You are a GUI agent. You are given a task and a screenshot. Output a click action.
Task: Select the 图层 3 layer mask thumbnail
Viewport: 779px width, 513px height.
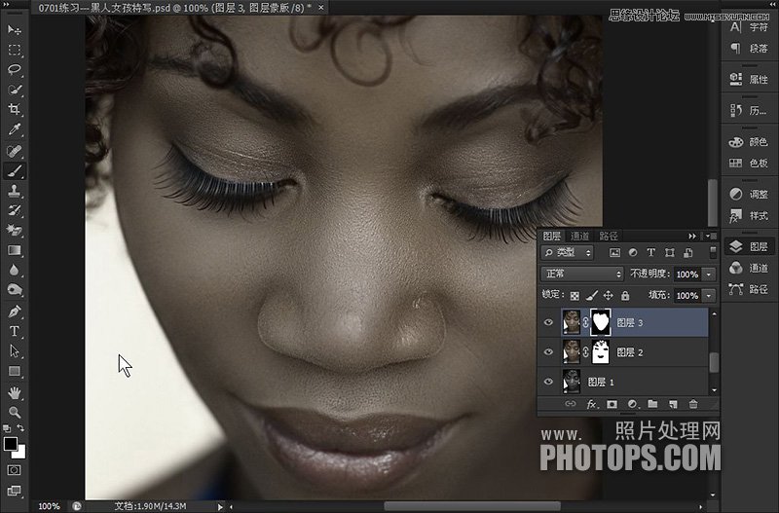pos(601,322)
